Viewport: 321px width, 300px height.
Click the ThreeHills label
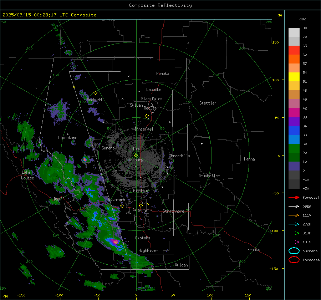179,156
